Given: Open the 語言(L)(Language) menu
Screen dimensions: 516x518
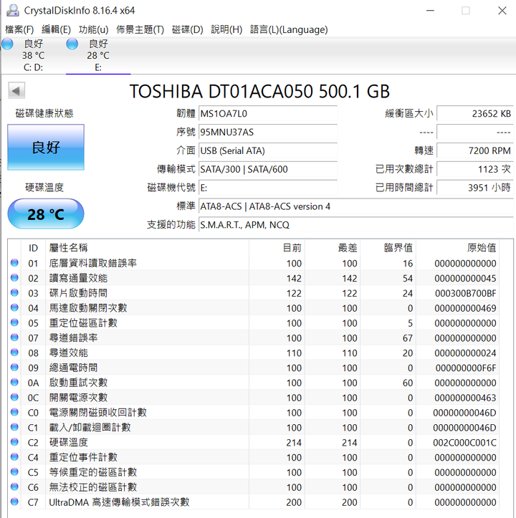Looking at the screenshot, I should click(289, 29).
